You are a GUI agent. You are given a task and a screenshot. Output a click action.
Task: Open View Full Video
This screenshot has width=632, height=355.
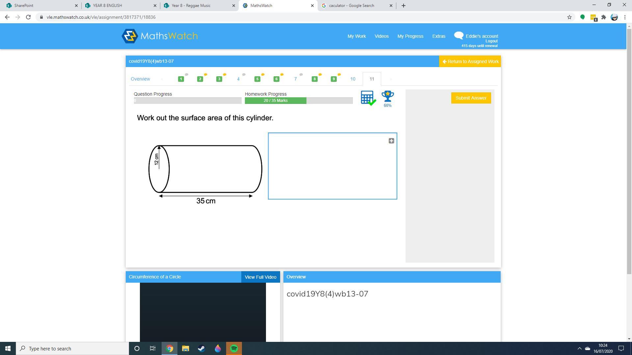(x=260, y=277)
